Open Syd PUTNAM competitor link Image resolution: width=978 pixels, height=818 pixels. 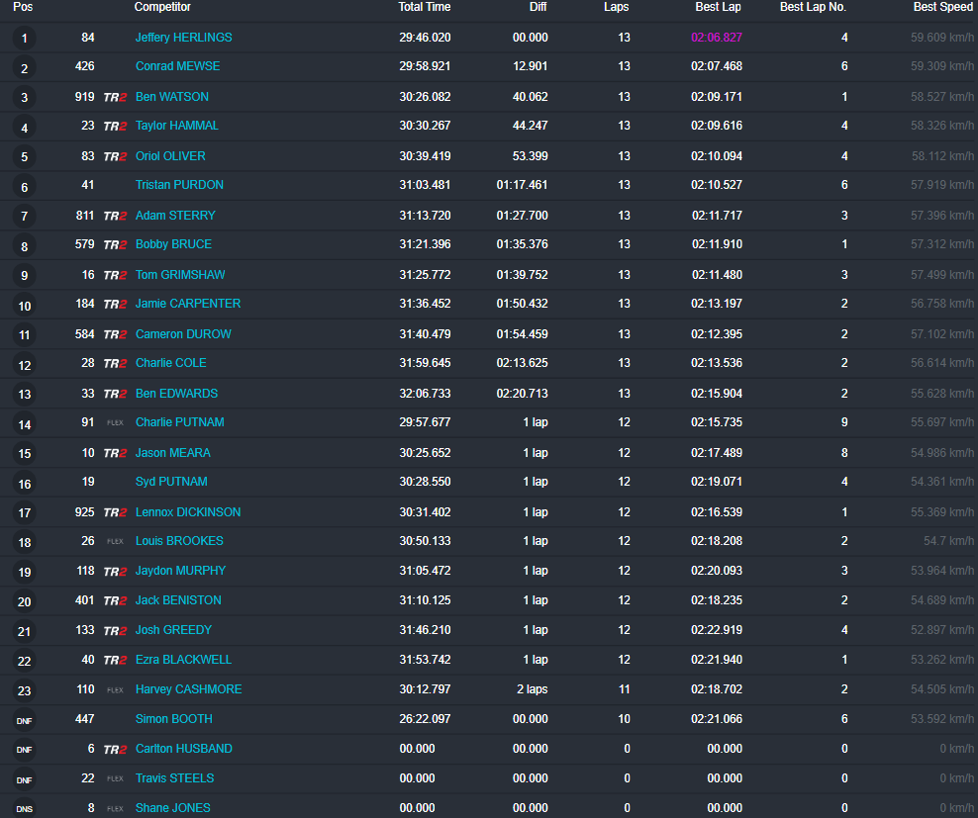(171, 482)
